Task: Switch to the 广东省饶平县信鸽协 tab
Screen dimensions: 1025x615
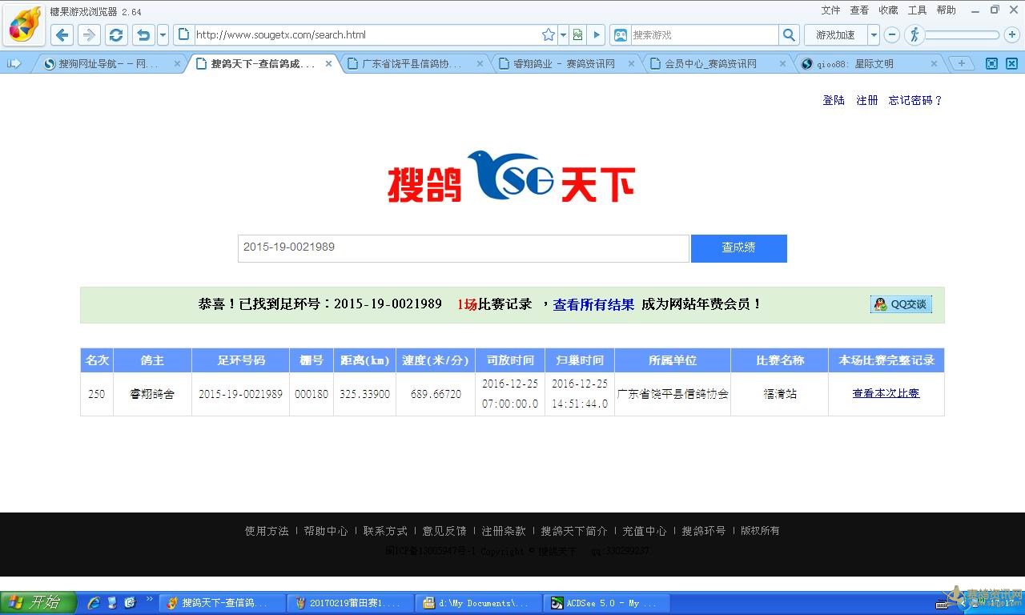Action: pyautogui.click(x=412, y=63)
